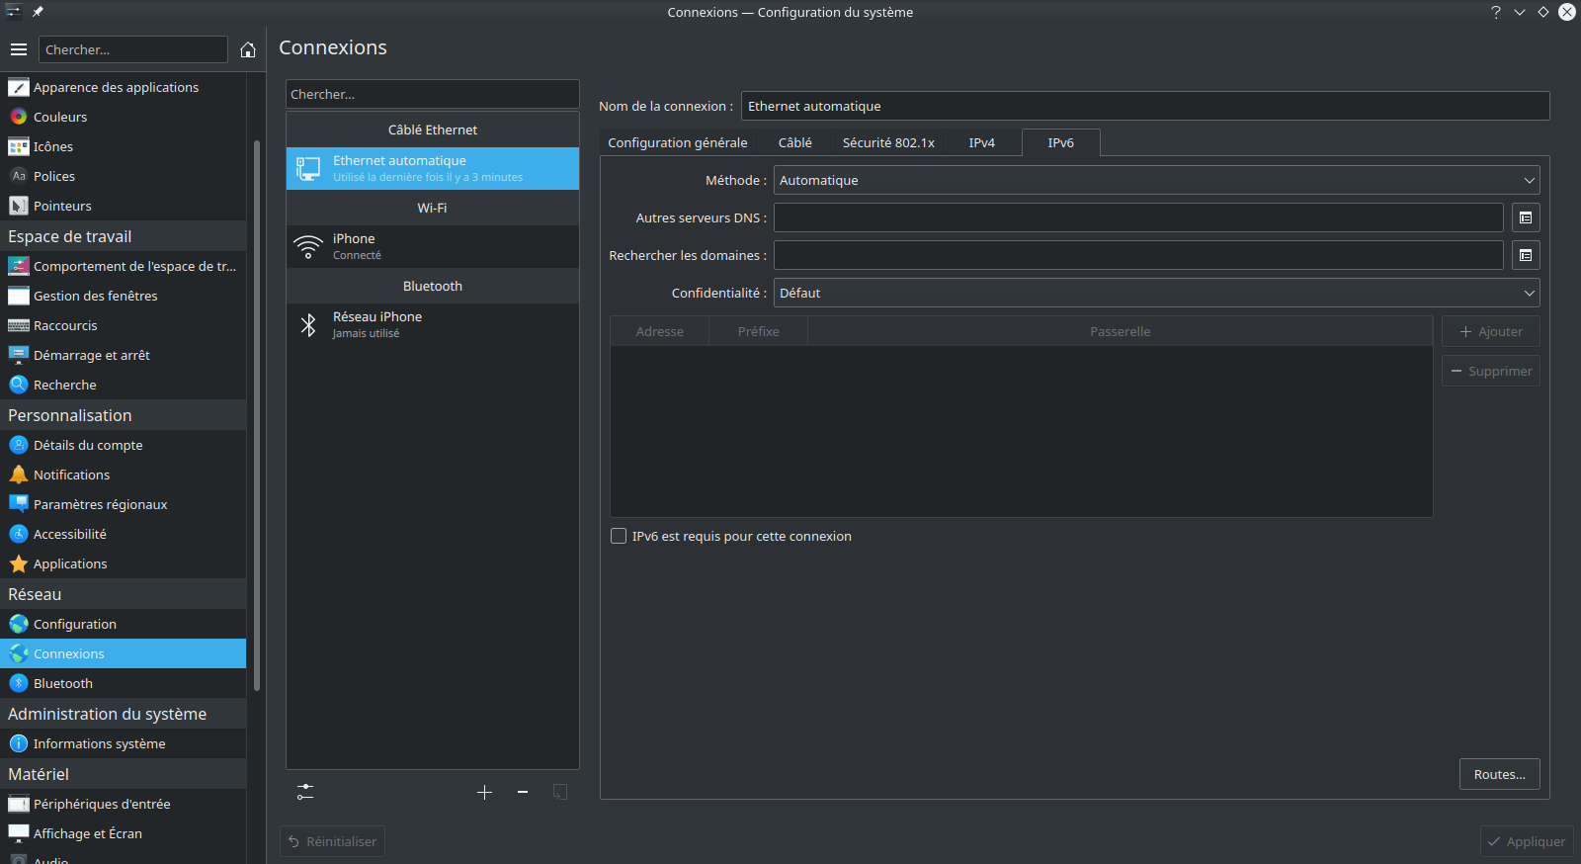Open connection settings via the sliders icon

305,792
